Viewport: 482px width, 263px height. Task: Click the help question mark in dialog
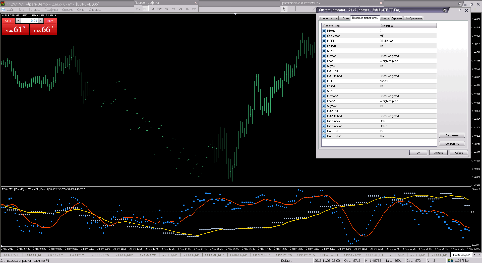point(460,10)
